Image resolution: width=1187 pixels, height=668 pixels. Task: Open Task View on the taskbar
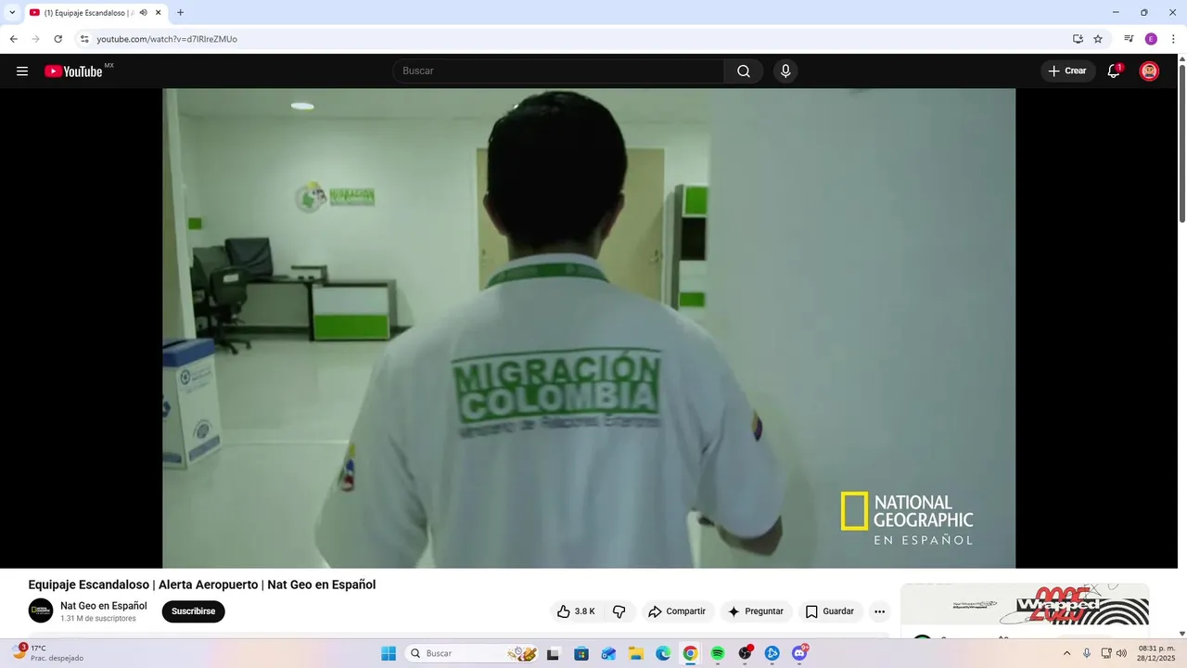coord(554,653)
